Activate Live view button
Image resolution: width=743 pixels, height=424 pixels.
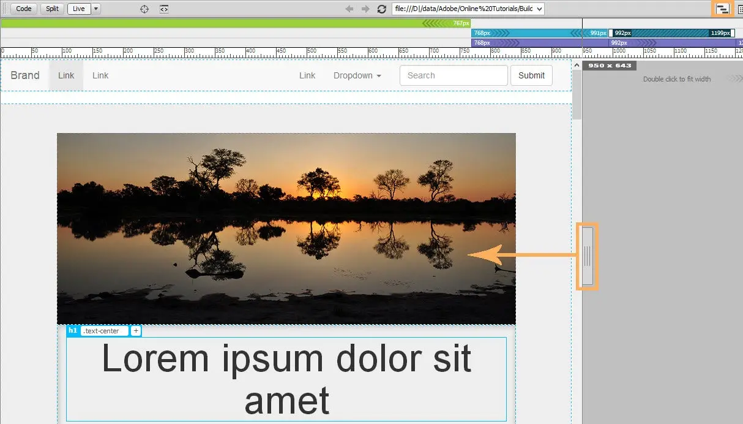point(79,9)
